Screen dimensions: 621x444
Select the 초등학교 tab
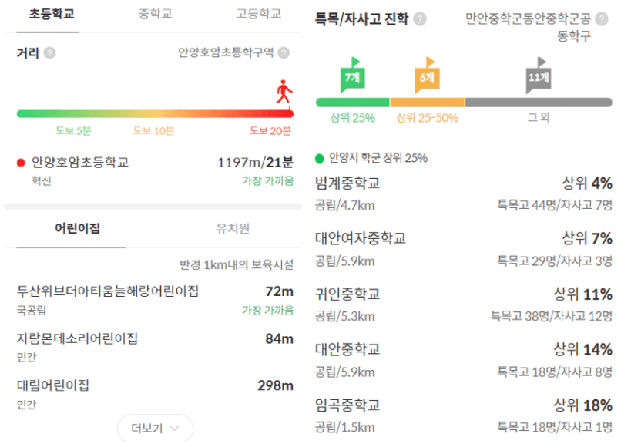click(x=52, y=15)
